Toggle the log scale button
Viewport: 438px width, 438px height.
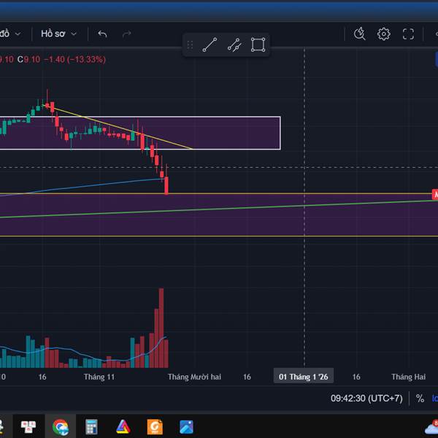click(x=435, y=399)
